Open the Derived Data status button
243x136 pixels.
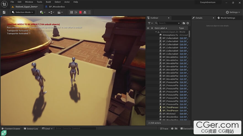tap(187, 129)
